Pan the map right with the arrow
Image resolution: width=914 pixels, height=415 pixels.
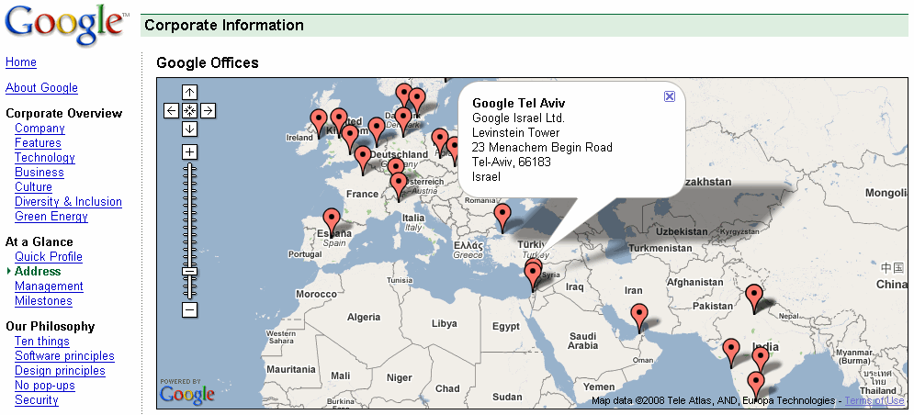[x=209, y=110]
